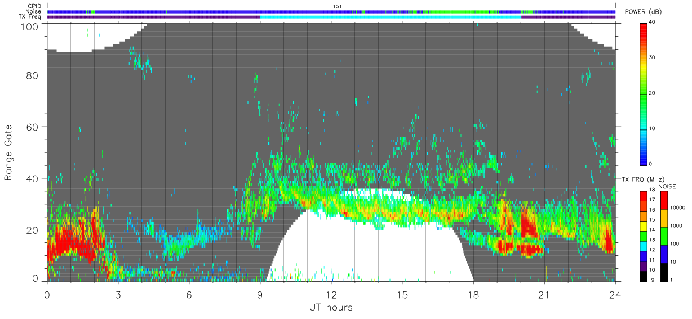Click the 1 tick on noise legend
The image size is (692, 319).
click(672, 280)
